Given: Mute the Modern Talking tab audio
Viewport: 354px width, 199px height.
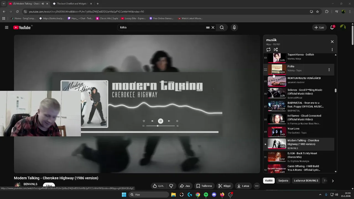Looking at the screenshot, I should pos(43,4).
